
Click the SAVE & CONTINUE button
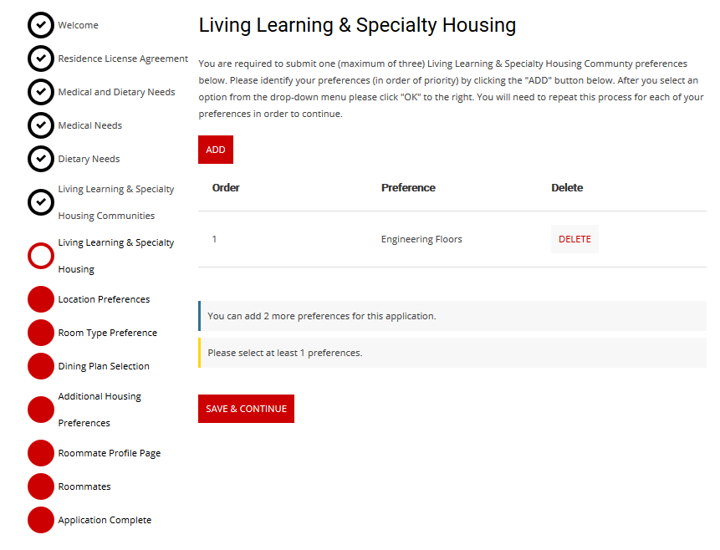(246, 409)
